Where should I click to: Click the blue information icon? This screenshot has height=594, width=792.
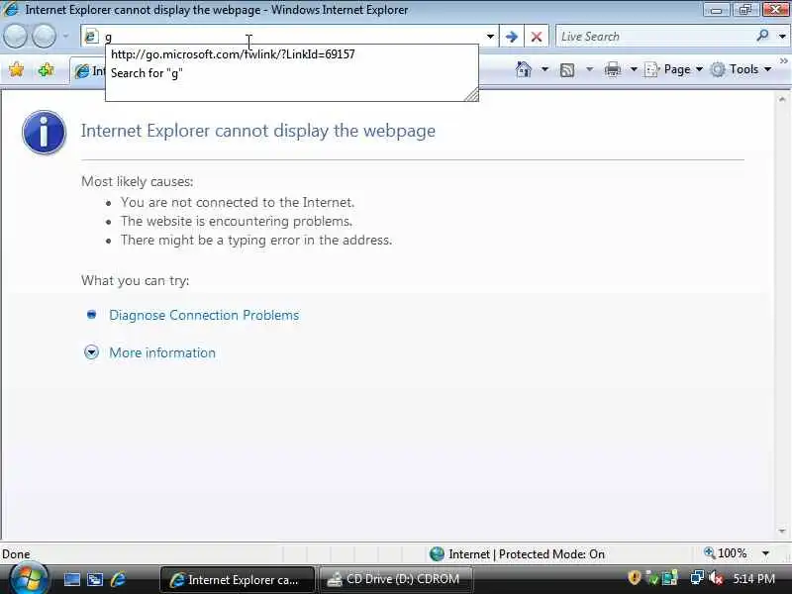click(44, 133)
